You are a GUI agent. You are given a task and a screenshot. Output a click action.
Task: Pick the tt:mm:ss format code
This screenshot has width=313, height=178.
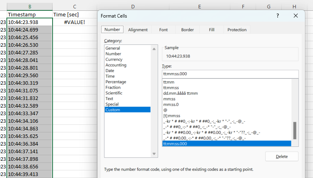[x=227, y=88]
